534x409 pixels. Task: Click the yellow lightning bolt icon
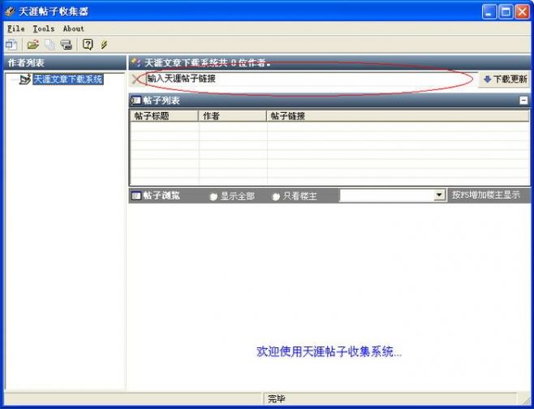click(104, 45)
